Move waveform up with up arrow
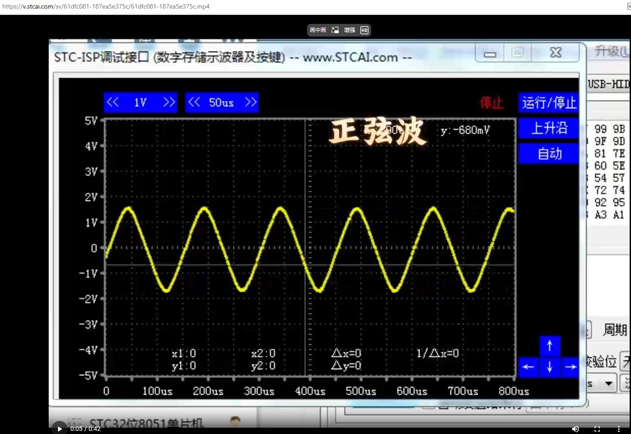Screen dimensions: 631x434 (x=549, y=346)
